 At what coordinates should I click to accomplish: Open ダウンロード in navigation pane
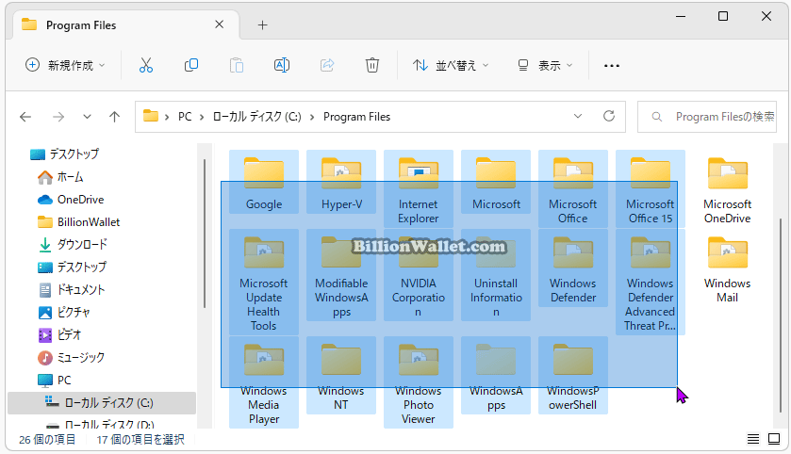click(x=73, y=244)
